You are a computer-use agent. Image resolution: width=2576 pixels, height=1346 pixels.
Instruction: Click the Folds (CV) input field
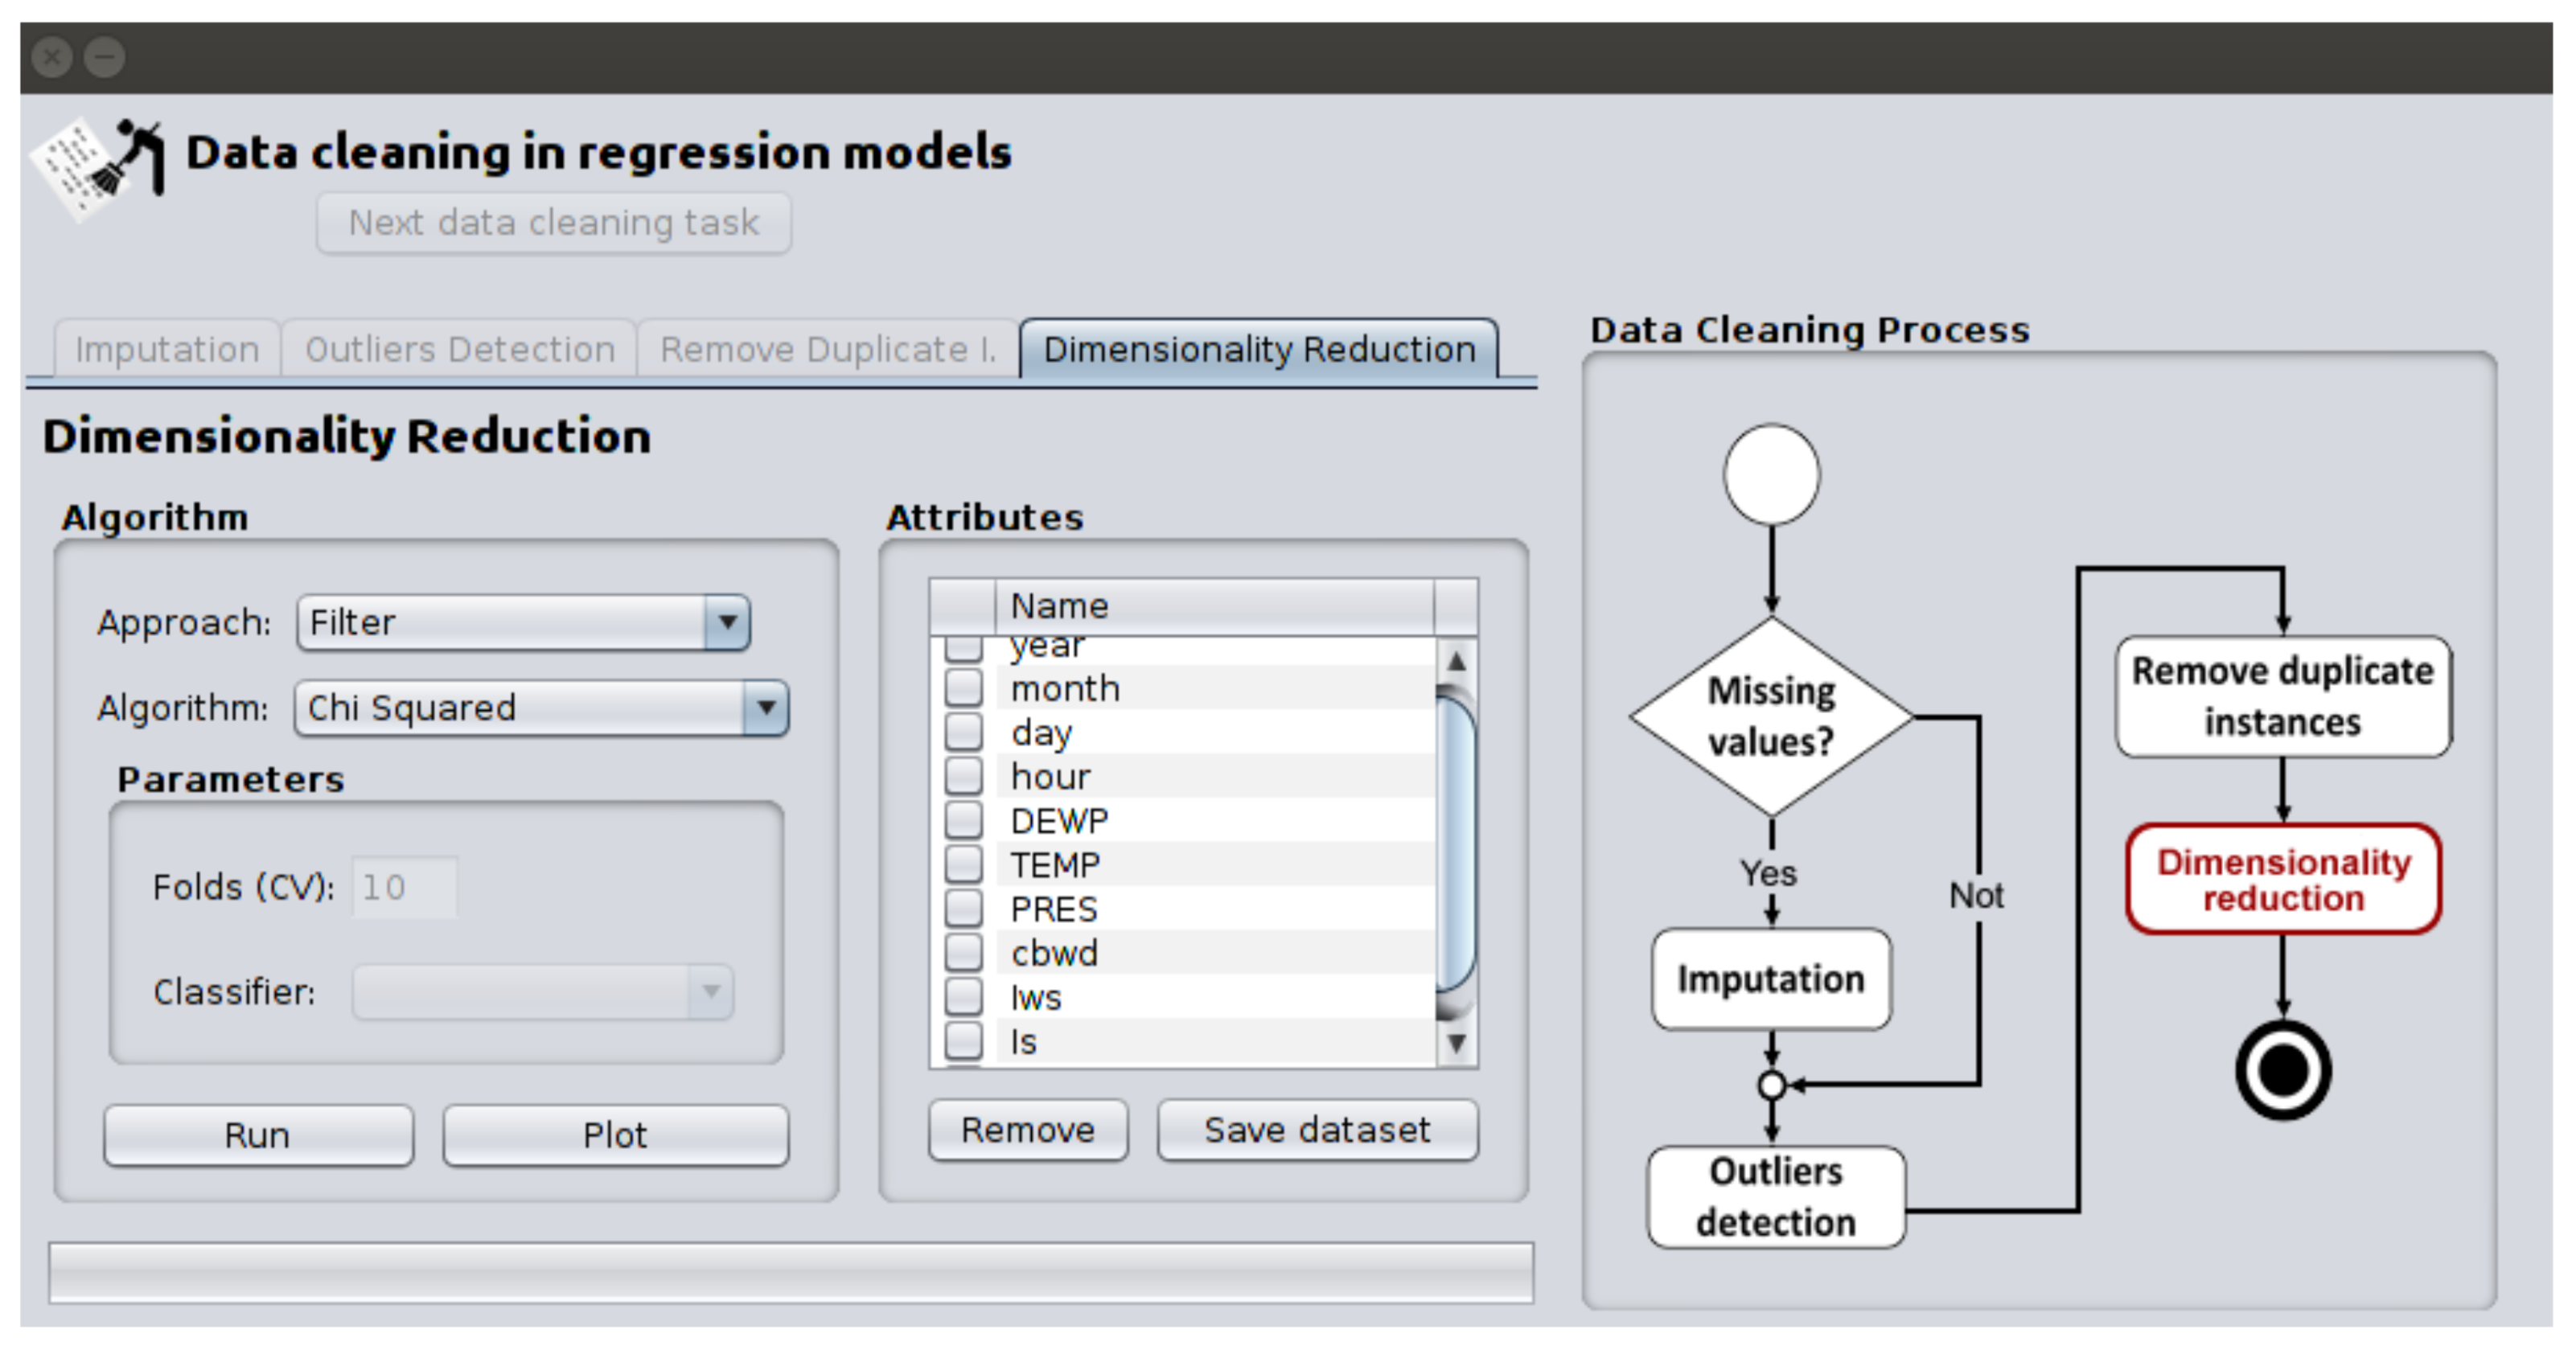click(404, 887)
